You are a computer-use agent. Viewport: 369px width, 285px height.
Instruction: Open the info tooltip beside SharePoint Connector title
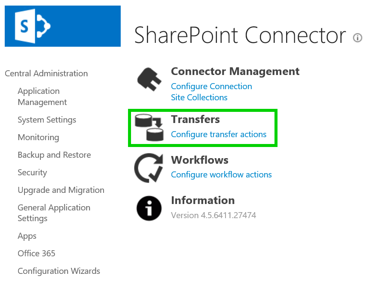click(357, 38)
